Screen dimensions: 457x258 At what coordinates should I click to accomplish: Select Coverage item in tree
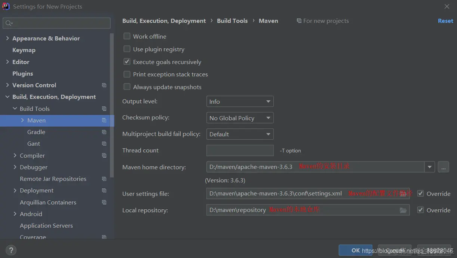click(33, 237)
